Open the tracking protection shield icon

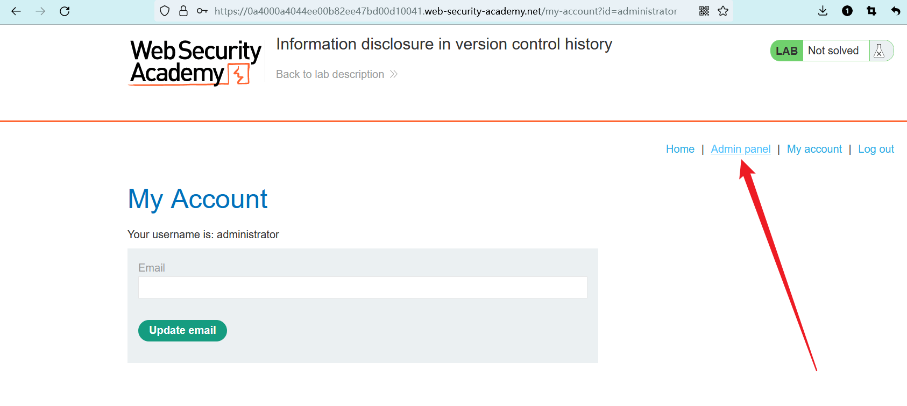165,11
